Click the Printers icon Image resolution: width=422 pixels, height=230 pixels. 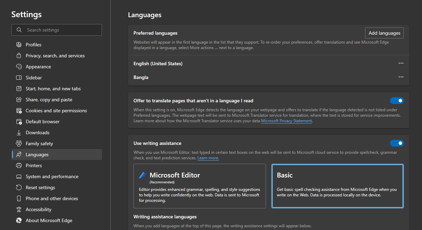click(x=19, y=165)
